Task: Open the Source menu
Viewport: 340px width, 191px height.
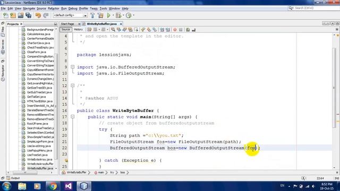Action: click(x=41, y=8)
